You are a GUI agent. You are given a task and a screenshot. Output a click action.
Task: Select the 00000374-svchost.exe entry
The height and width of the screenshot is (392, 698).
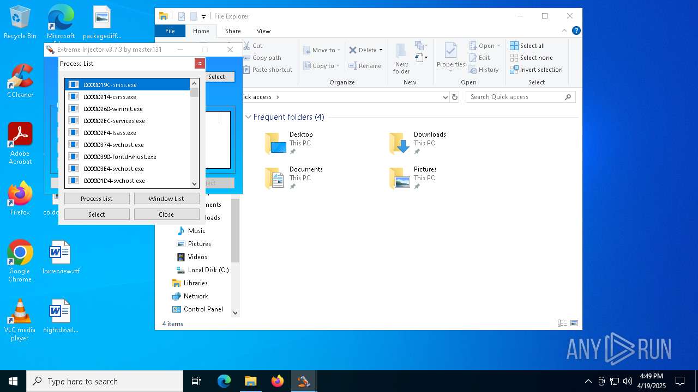click(128, 145)
